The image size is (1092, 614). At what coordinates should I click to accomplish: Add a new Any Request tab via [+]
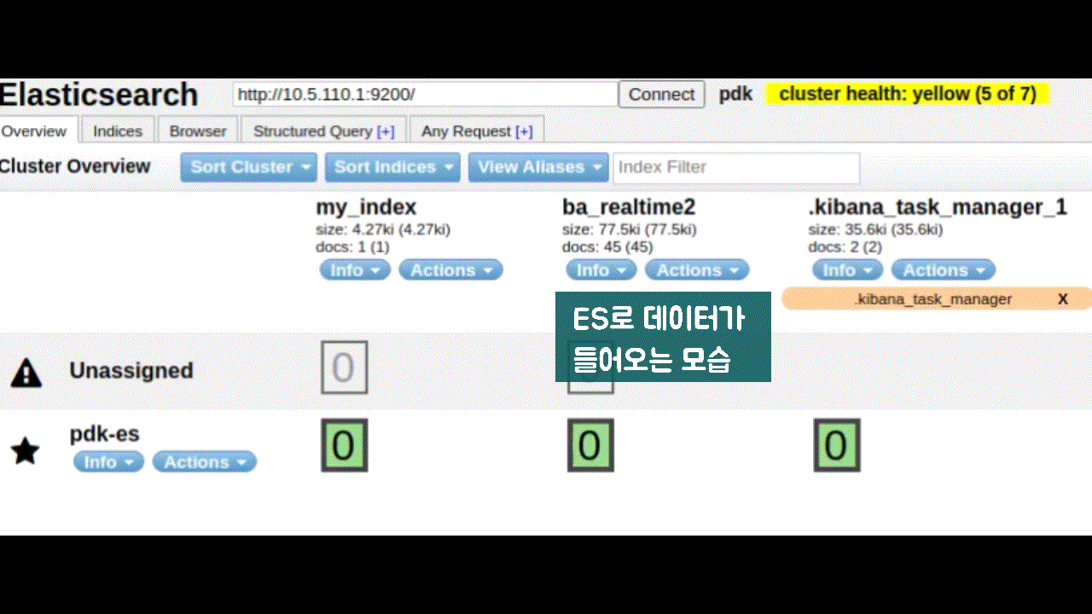(x=524, y=131)
